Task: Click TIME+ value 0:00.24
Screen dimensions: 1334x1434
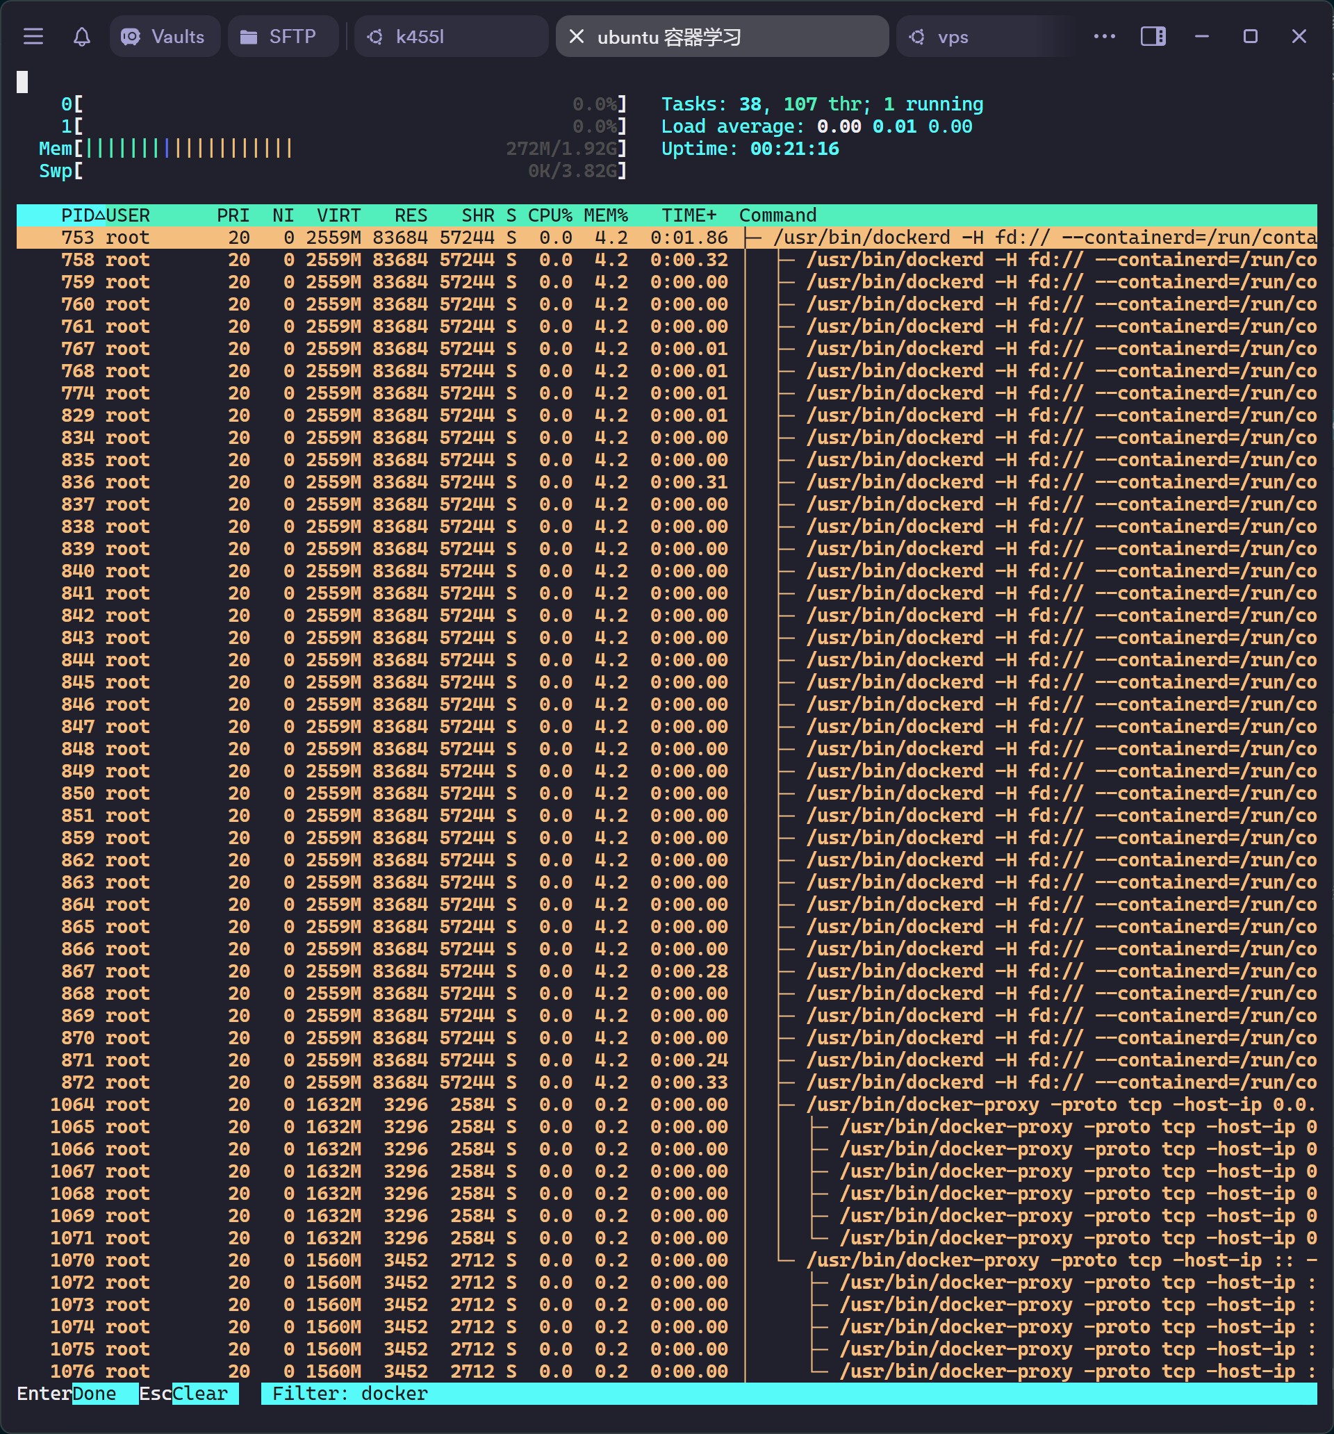Action: point(689,1060)
